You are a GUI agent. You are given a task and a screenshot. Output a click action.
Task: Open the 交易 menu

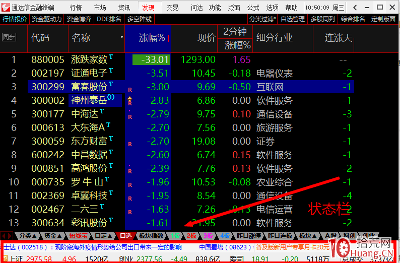(x=172, y=8)
